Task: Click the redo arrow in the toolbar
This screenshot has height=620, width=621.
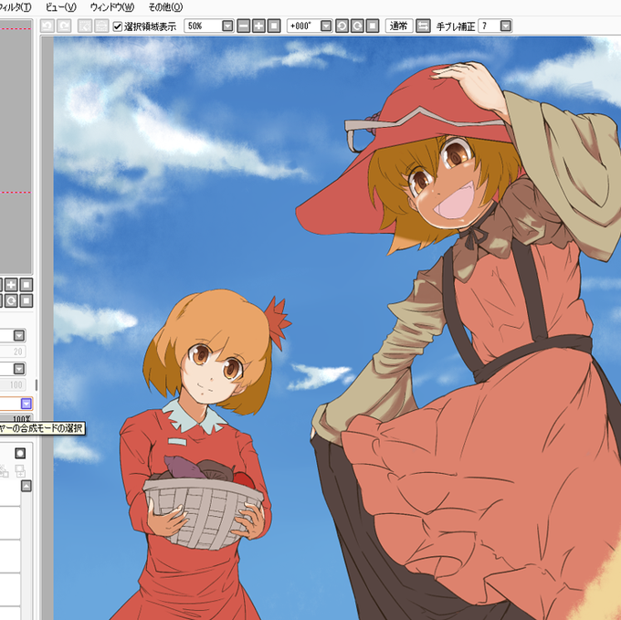Action: coord(64,26)
